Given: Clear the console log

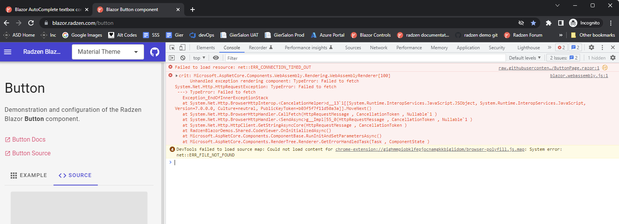Looking at the screenshot, I should tap(183, 58).
